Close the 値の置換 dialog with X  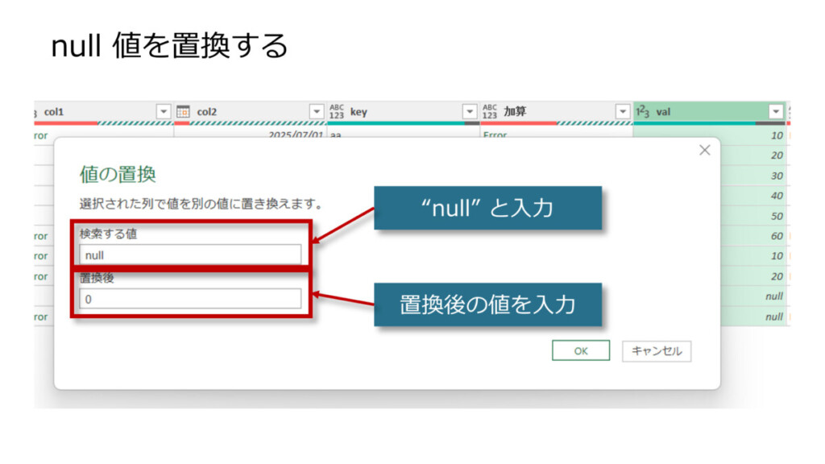(x=704, y=150)
